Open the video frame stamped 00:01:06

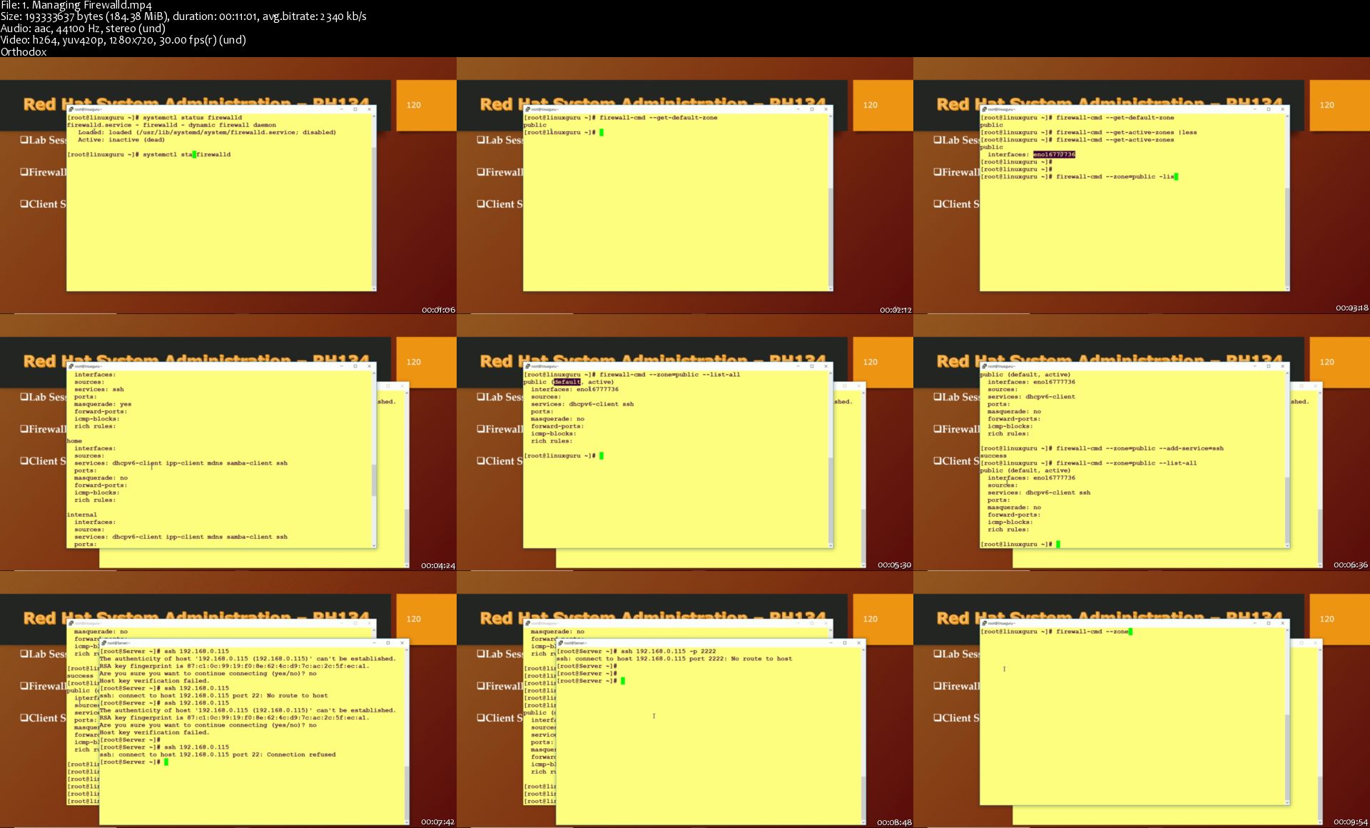click(228, 186)
